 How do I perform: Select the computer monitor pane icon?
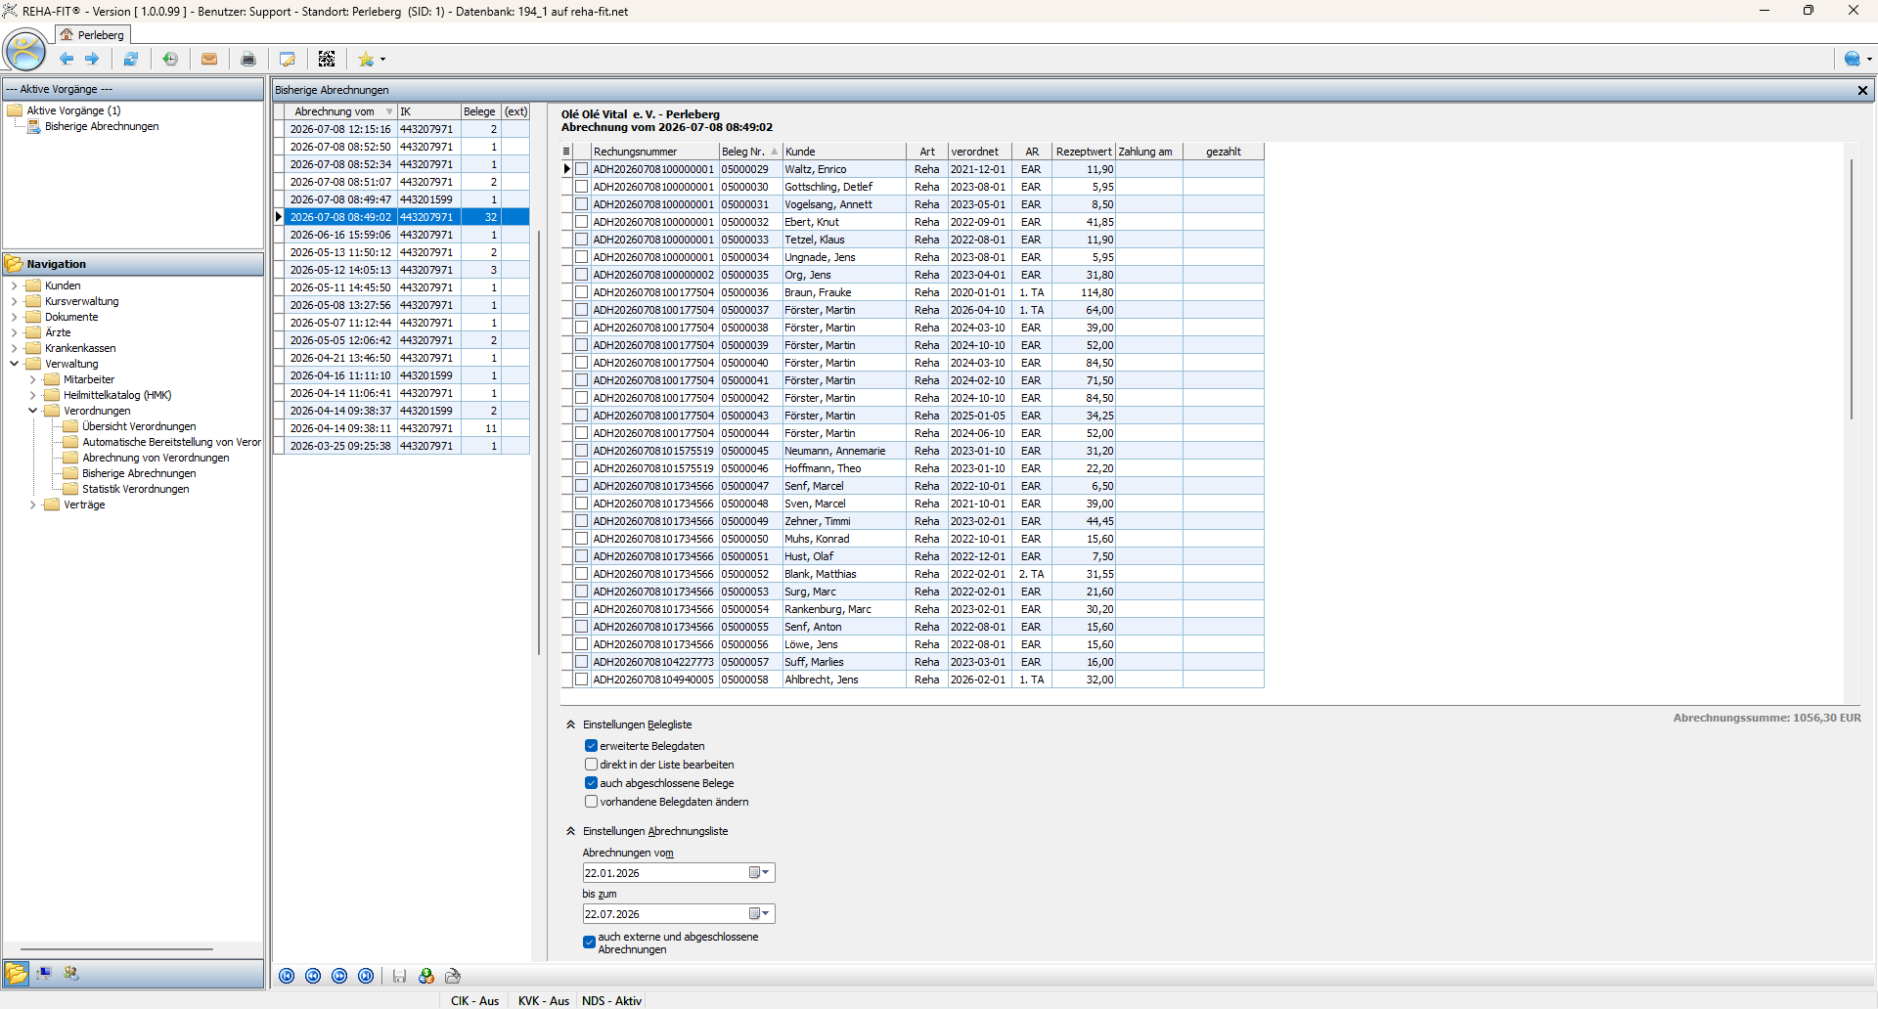point(44,973)
